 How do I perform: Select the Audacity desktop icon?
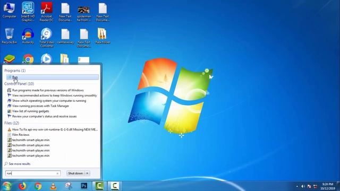(x=28, y=36)
